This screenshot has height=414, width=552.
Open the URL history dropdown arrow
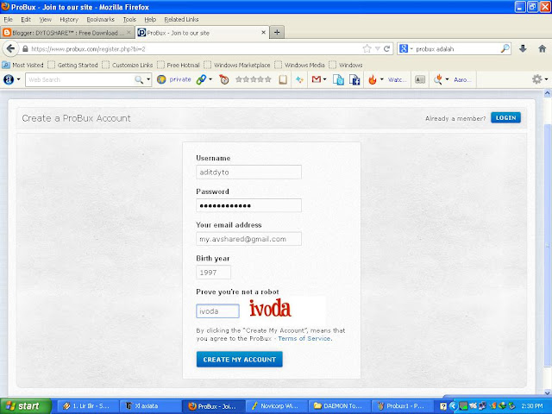click(378, 48)
